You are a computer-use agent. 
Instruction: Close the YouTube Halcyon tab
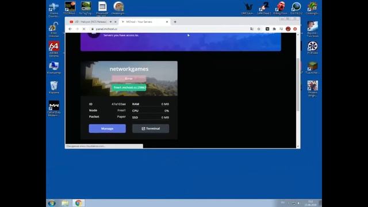pyautogui.click(x=115, y=22)
